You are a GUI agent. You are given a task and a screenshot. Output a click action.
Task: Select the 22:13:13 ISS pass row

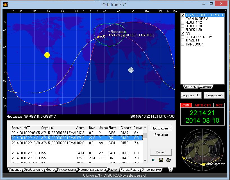(77, 153)
